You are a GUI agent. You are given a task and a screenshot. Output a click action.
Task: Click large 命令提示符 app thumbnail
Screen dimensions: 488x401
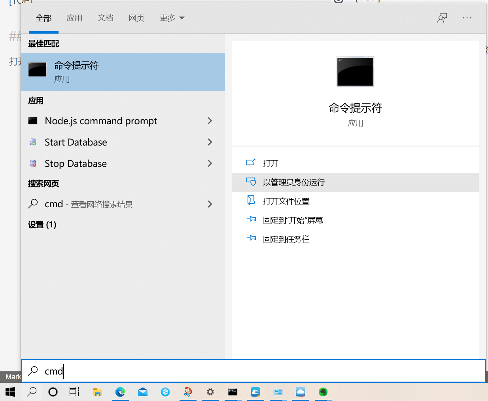(x=355, y=72)
